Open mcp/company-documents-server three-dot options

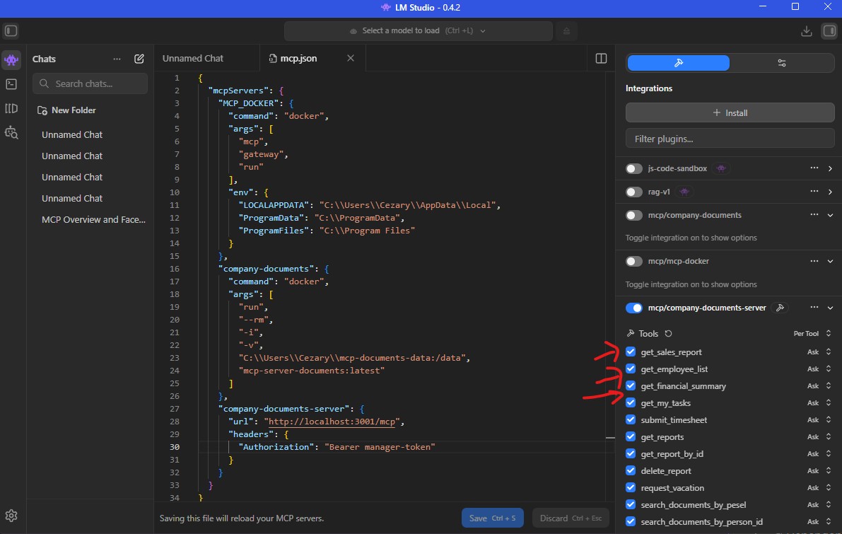[x=814, y=308]
